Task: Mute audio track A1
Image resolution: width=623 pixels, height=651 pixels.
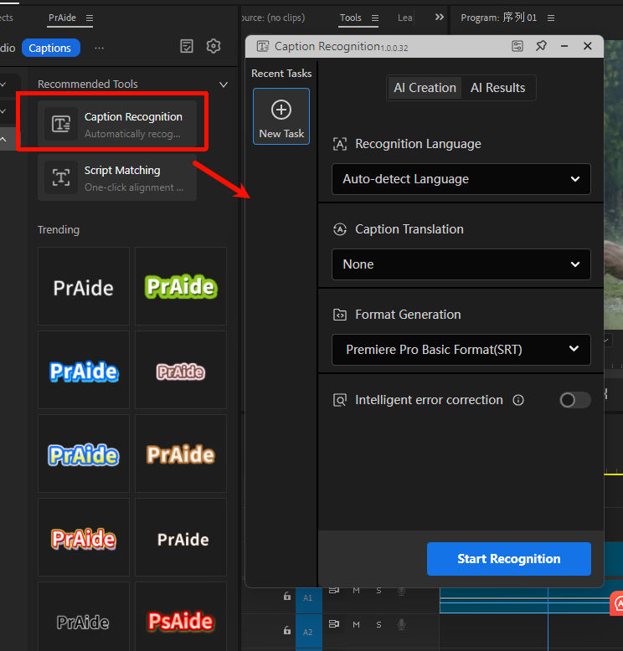Action: tap(356, 591)
